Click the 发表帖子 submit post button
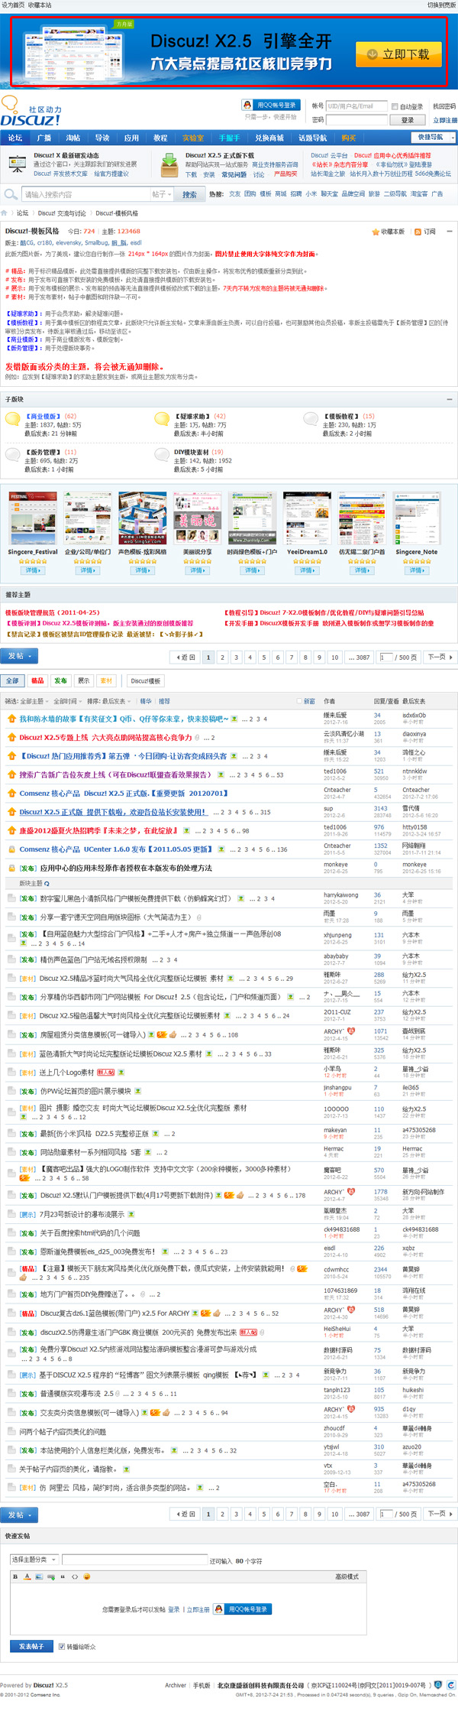Screen dimensions: 458x1711 point(31,1646)
